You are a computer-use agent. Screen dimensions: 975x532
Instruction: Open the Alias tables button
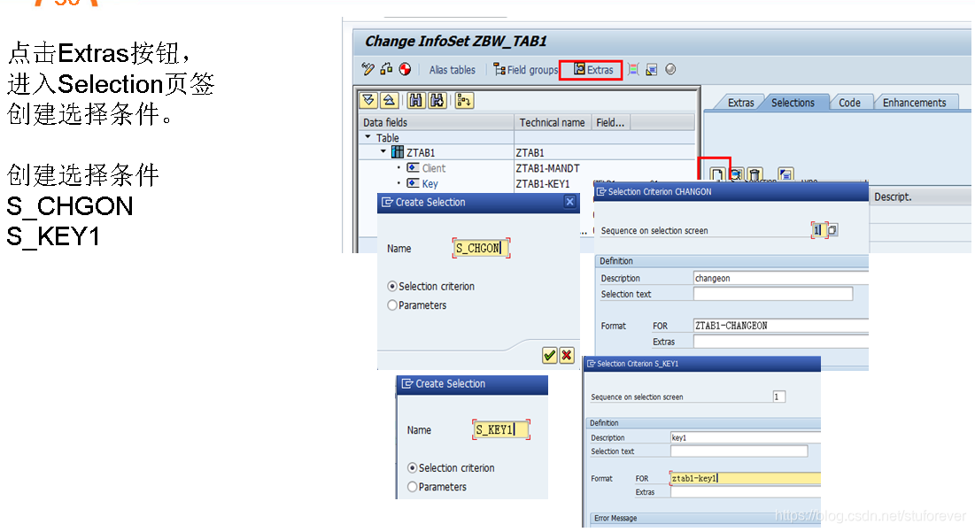[452, 70]
